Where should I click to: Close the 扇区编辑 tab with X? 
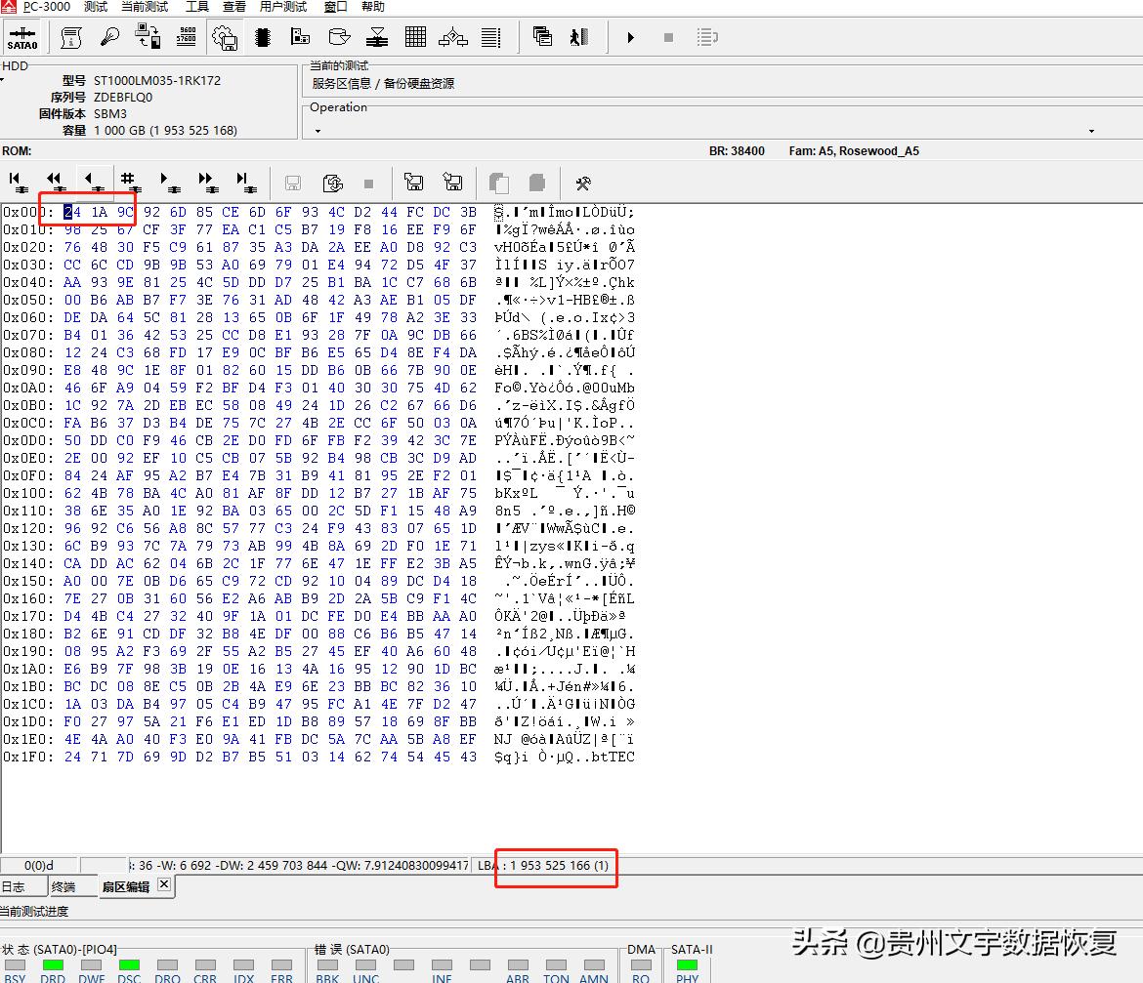(x=164, y=884)
